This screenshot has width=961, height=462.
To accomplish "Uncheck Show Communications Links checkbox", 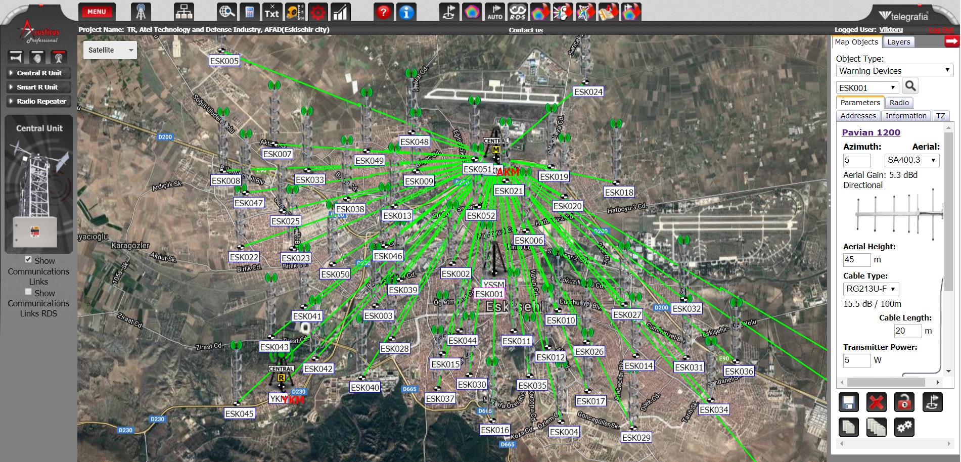I will click(28, 259).
